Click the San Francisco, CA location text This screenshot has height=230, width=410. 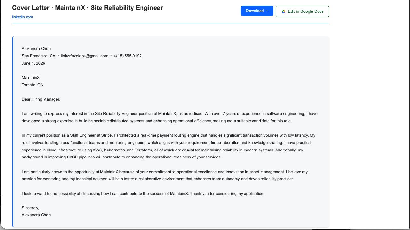38,56
